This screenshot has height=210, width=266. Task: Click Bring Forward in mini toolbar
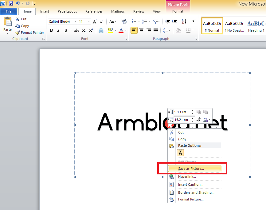(199, 112)
